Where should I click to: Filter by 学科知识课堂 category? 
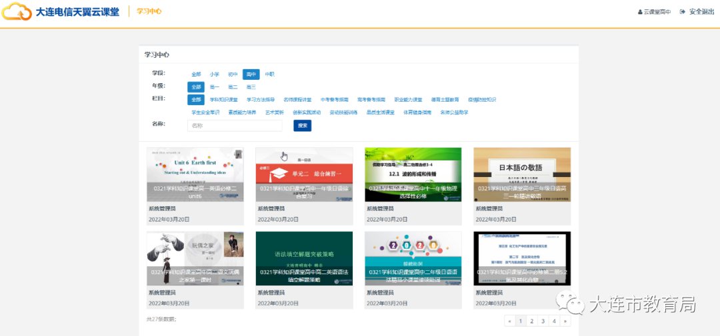coord(223,100)
